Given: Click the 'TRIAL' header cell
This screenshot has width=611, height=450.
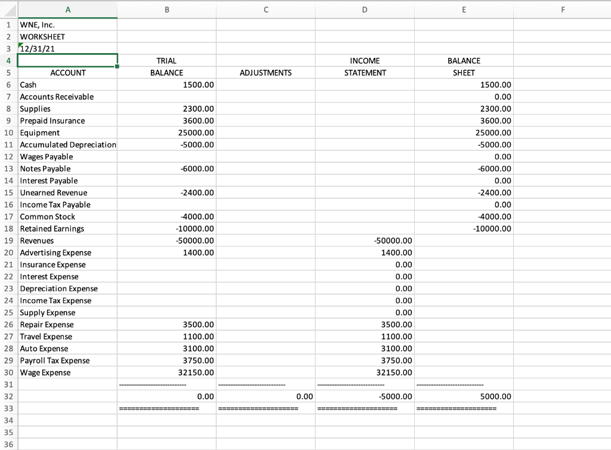Looking at the screenshot, I should (167, 61).
